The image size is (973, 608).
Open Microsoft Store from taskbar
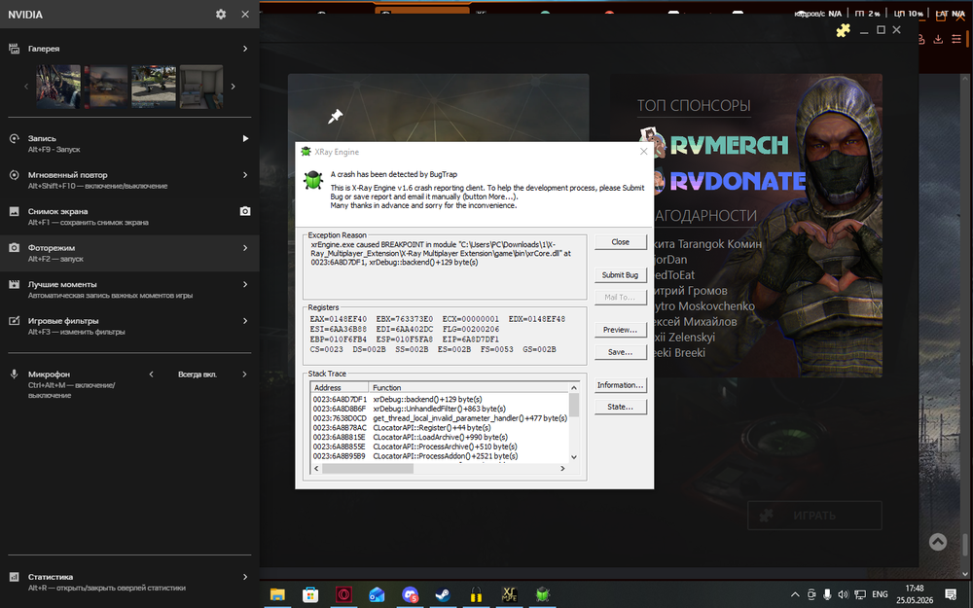310,594
